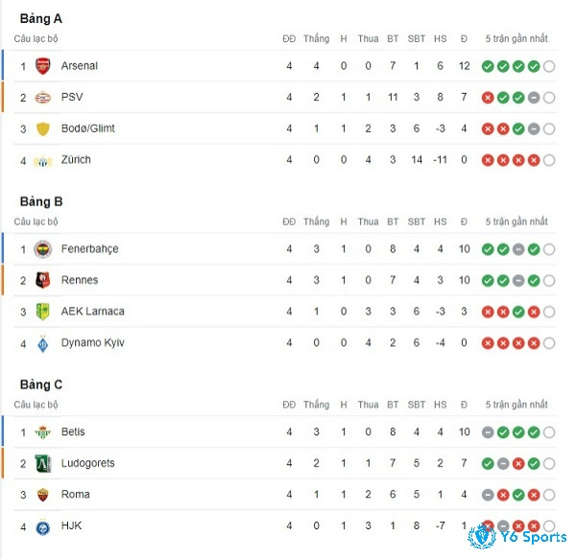576x559 pixels.
Task: Click the Bảng A group heading
Action: point(40,19)
